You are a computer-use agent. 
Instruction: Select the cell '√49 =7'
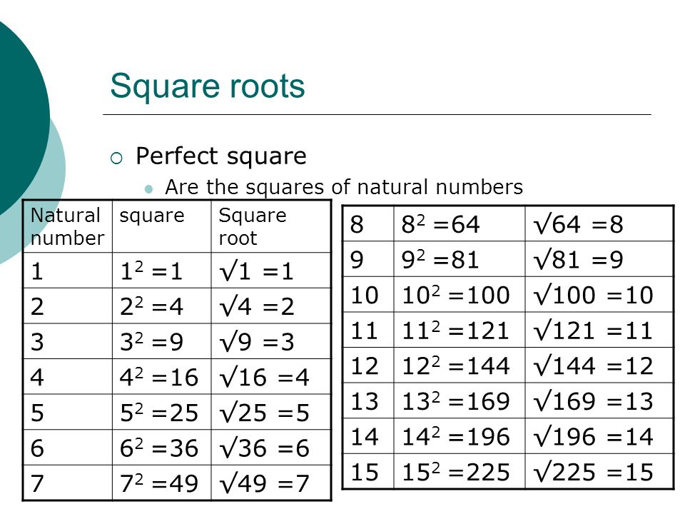271,483
